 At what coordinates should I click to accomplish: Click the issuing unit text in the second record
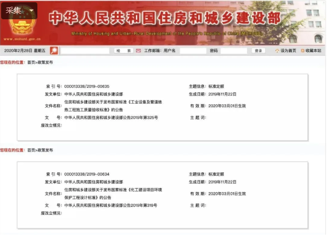tap(93, 182)
